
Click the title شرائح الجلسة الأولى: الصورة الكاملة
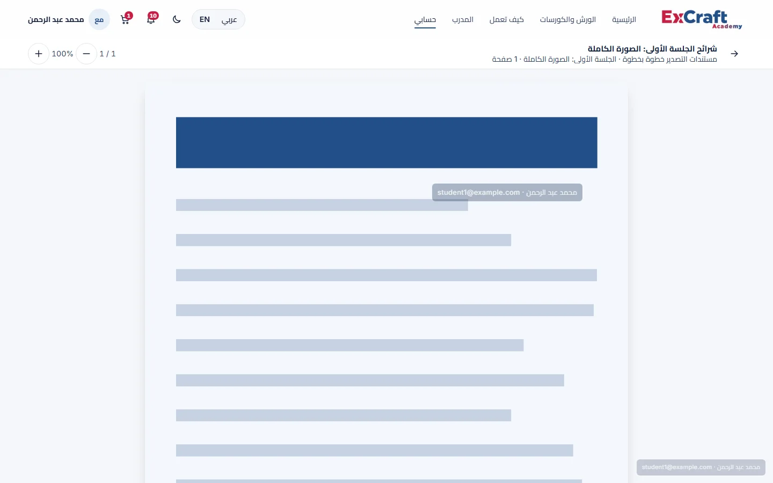coord(652,49)
